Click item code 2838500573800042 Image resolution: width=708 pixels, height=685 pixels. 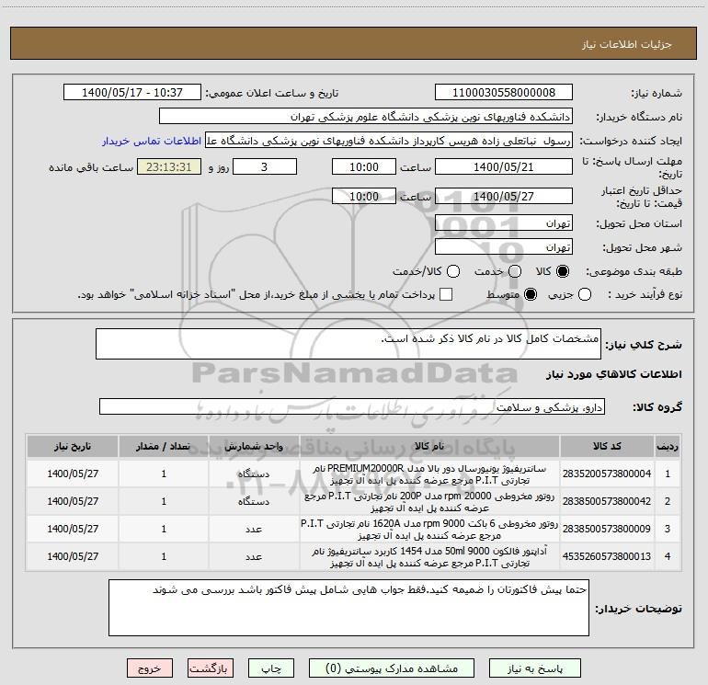pyautogui.click(x=607, y=501)
